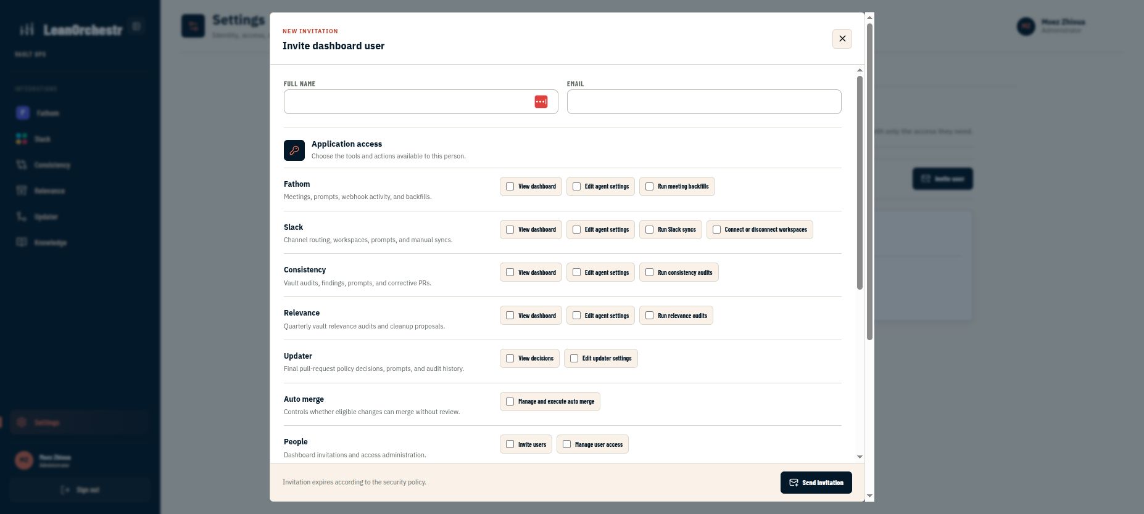The width and height of the screenshot is (1144, 514).
Task: Click the Relevance sidebar icon
Action: coord(22,190)
